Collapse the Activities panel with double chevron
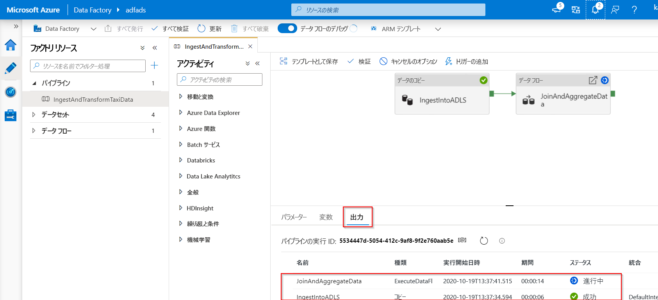This screenshot has height=300, width=658. 257,63
